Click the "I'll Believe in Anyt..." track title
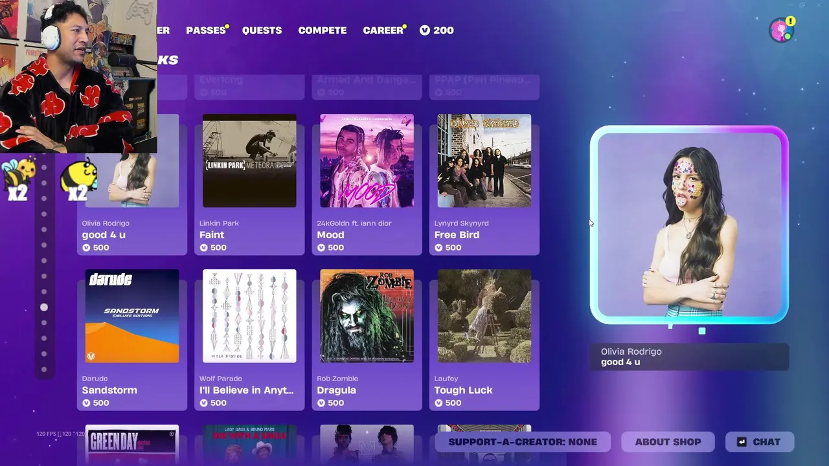The height and width of the screenshot is (466, 829). (x=247, y=390)
